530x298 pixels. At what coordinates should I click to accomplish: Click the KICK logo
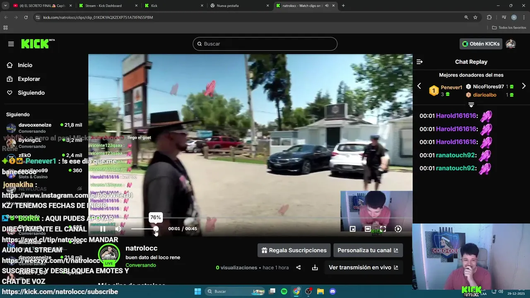[x=38, y=43]
